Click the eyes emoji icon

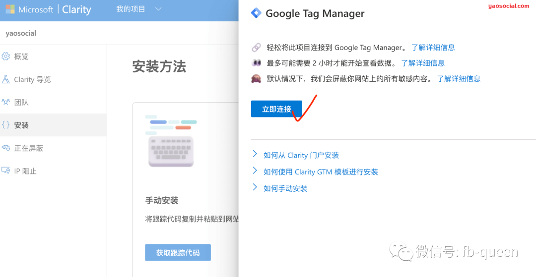(257, 63)
